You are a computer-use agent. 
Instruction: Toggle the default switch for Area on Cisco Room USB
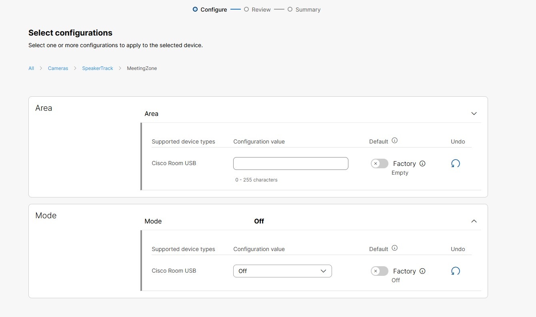(x=379, y=163)
